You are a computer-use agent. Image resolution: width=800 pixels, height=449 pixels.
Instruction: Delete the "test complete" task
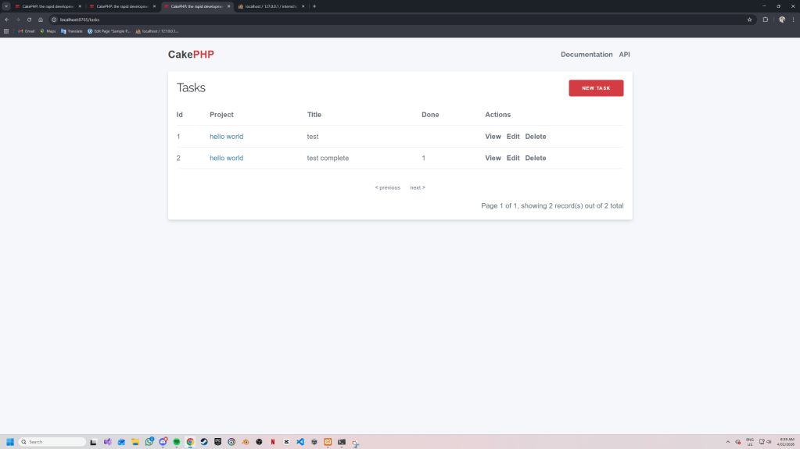(535, 158)
